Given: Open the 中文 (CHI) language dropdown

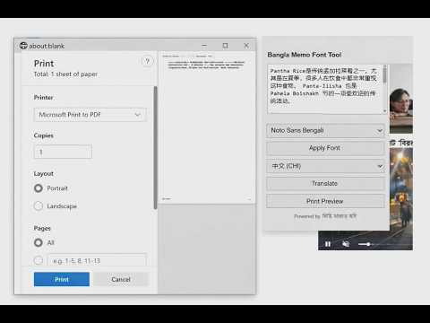Looking at the screenshot, I should pos(325,166).
